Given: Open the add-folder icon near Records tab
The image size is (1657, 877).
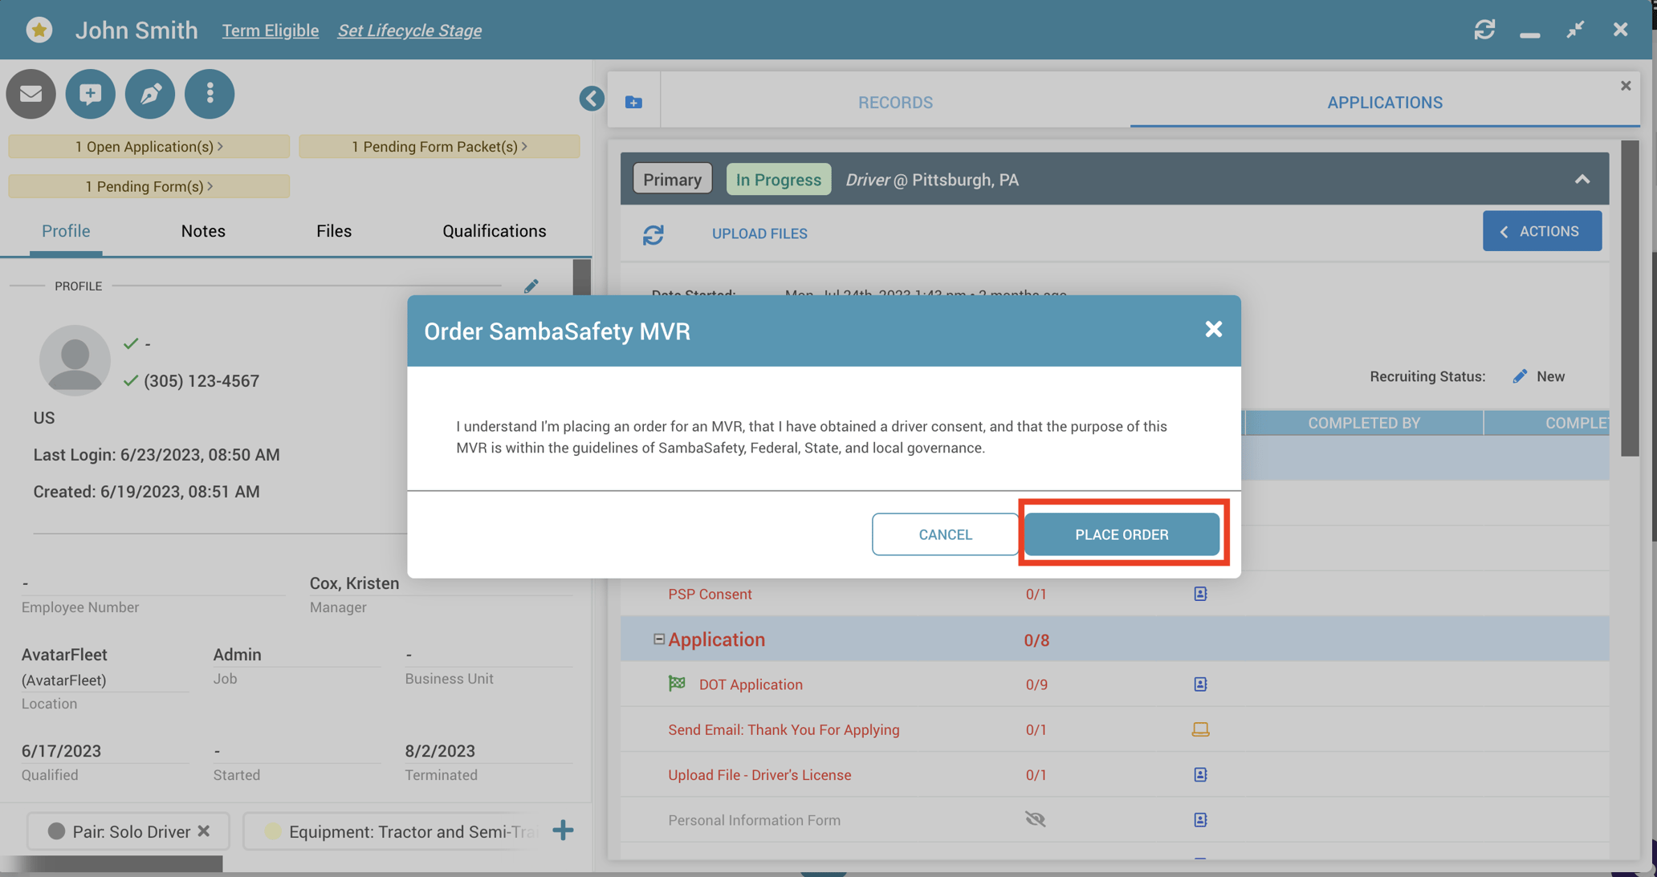Looking at the screenshot, I should 634,102.
